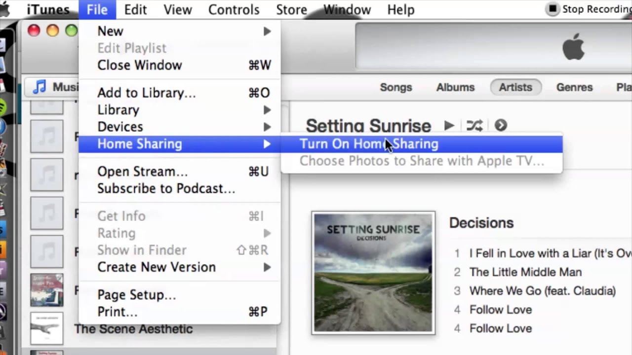Click the Music library note icon
This screenshot has width=632, height=355.
(x=39, y=87)
